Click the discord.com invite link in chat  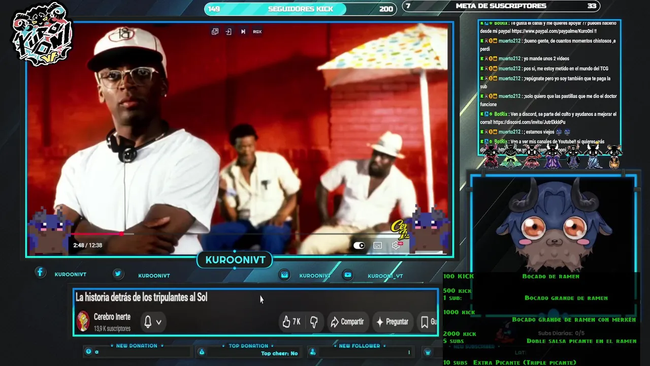point(529,122)
